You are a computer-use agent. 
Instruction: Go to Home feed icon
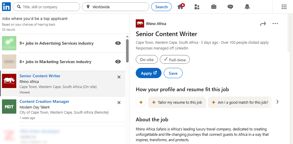click(180, 7)
